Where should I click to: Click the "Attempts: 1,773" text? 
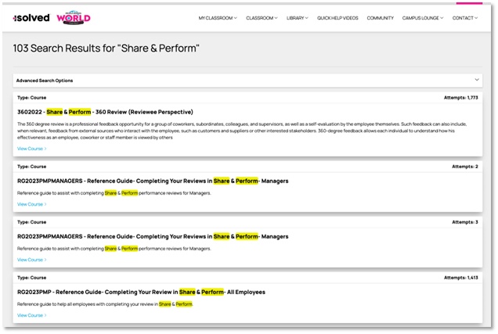tap(461, 98)
